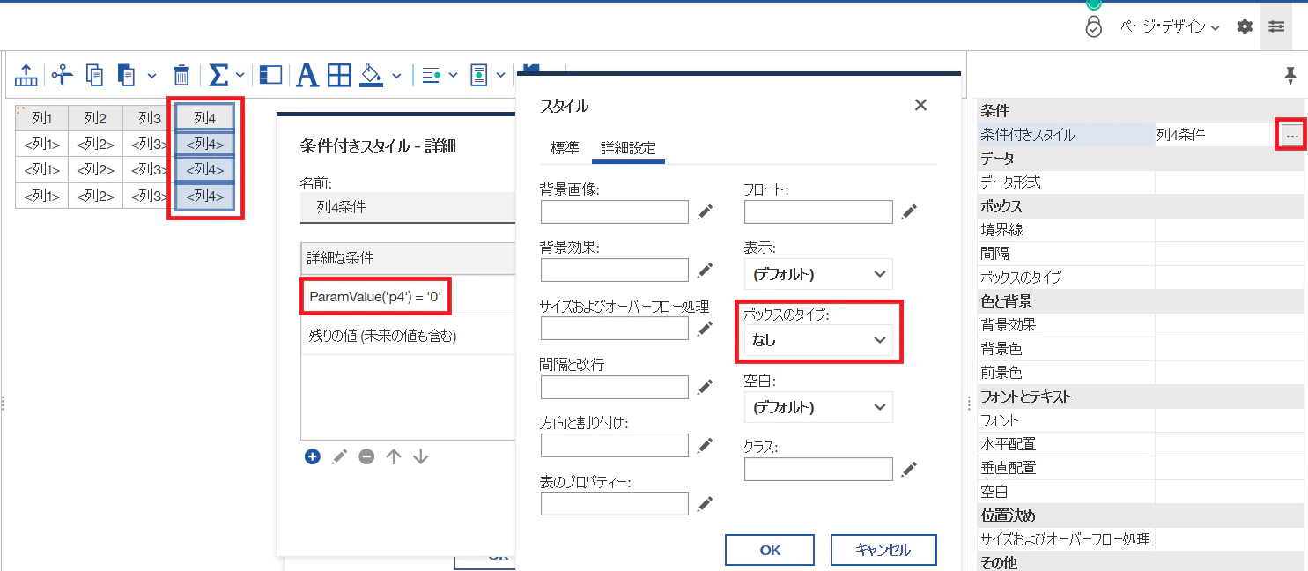The image size is (1308, 571).
Task: Open the ボックスのタイプ dropdown
Action: pos(818,340)
